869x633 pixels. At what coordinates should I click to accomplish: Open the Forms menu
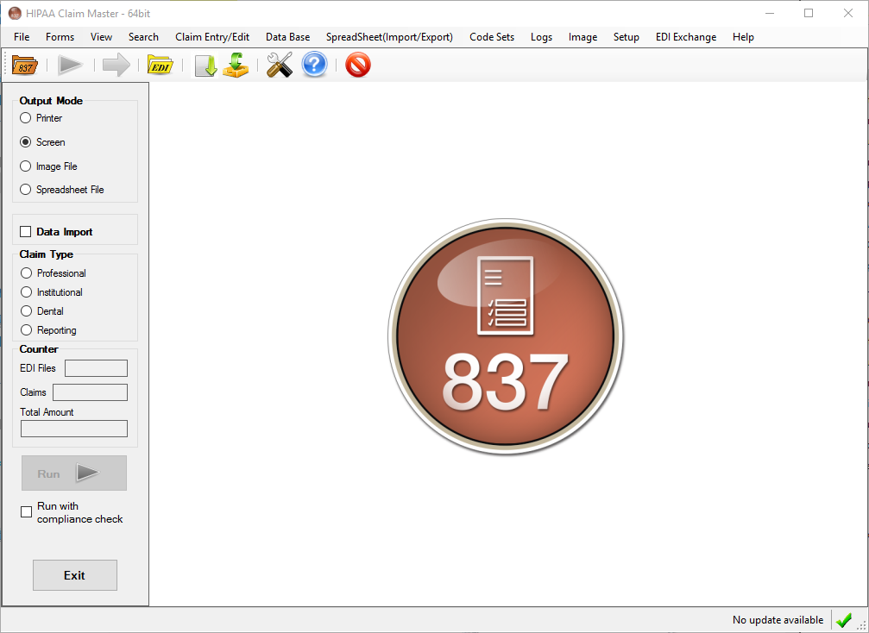(60, 37)
